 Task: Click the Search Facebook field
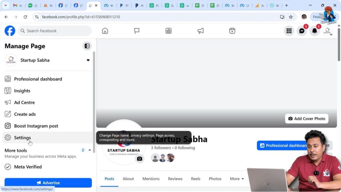point(55,31)
